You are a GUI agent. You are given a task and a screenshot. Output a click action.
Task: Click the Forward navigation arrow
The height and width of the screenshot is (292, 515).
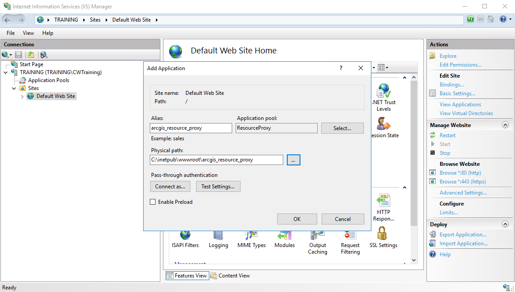pos(20,20)
